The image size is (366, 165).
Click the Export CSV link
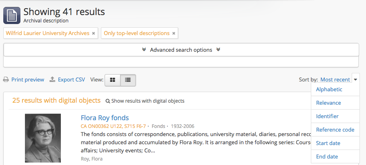pyautogui.click(x=71, y=80)
